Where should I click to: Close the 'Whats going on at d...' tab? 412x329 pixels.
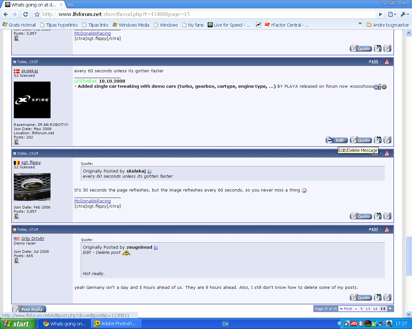coord(61,4)
